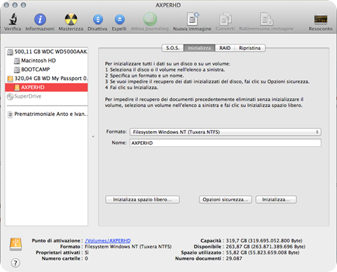Select the Inizializza tab
337x272 pixels.
200,48
